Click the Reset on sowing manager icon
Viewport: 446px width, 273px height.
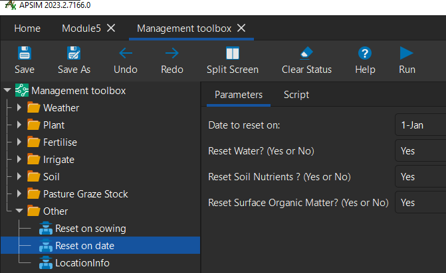pos(45,228)
